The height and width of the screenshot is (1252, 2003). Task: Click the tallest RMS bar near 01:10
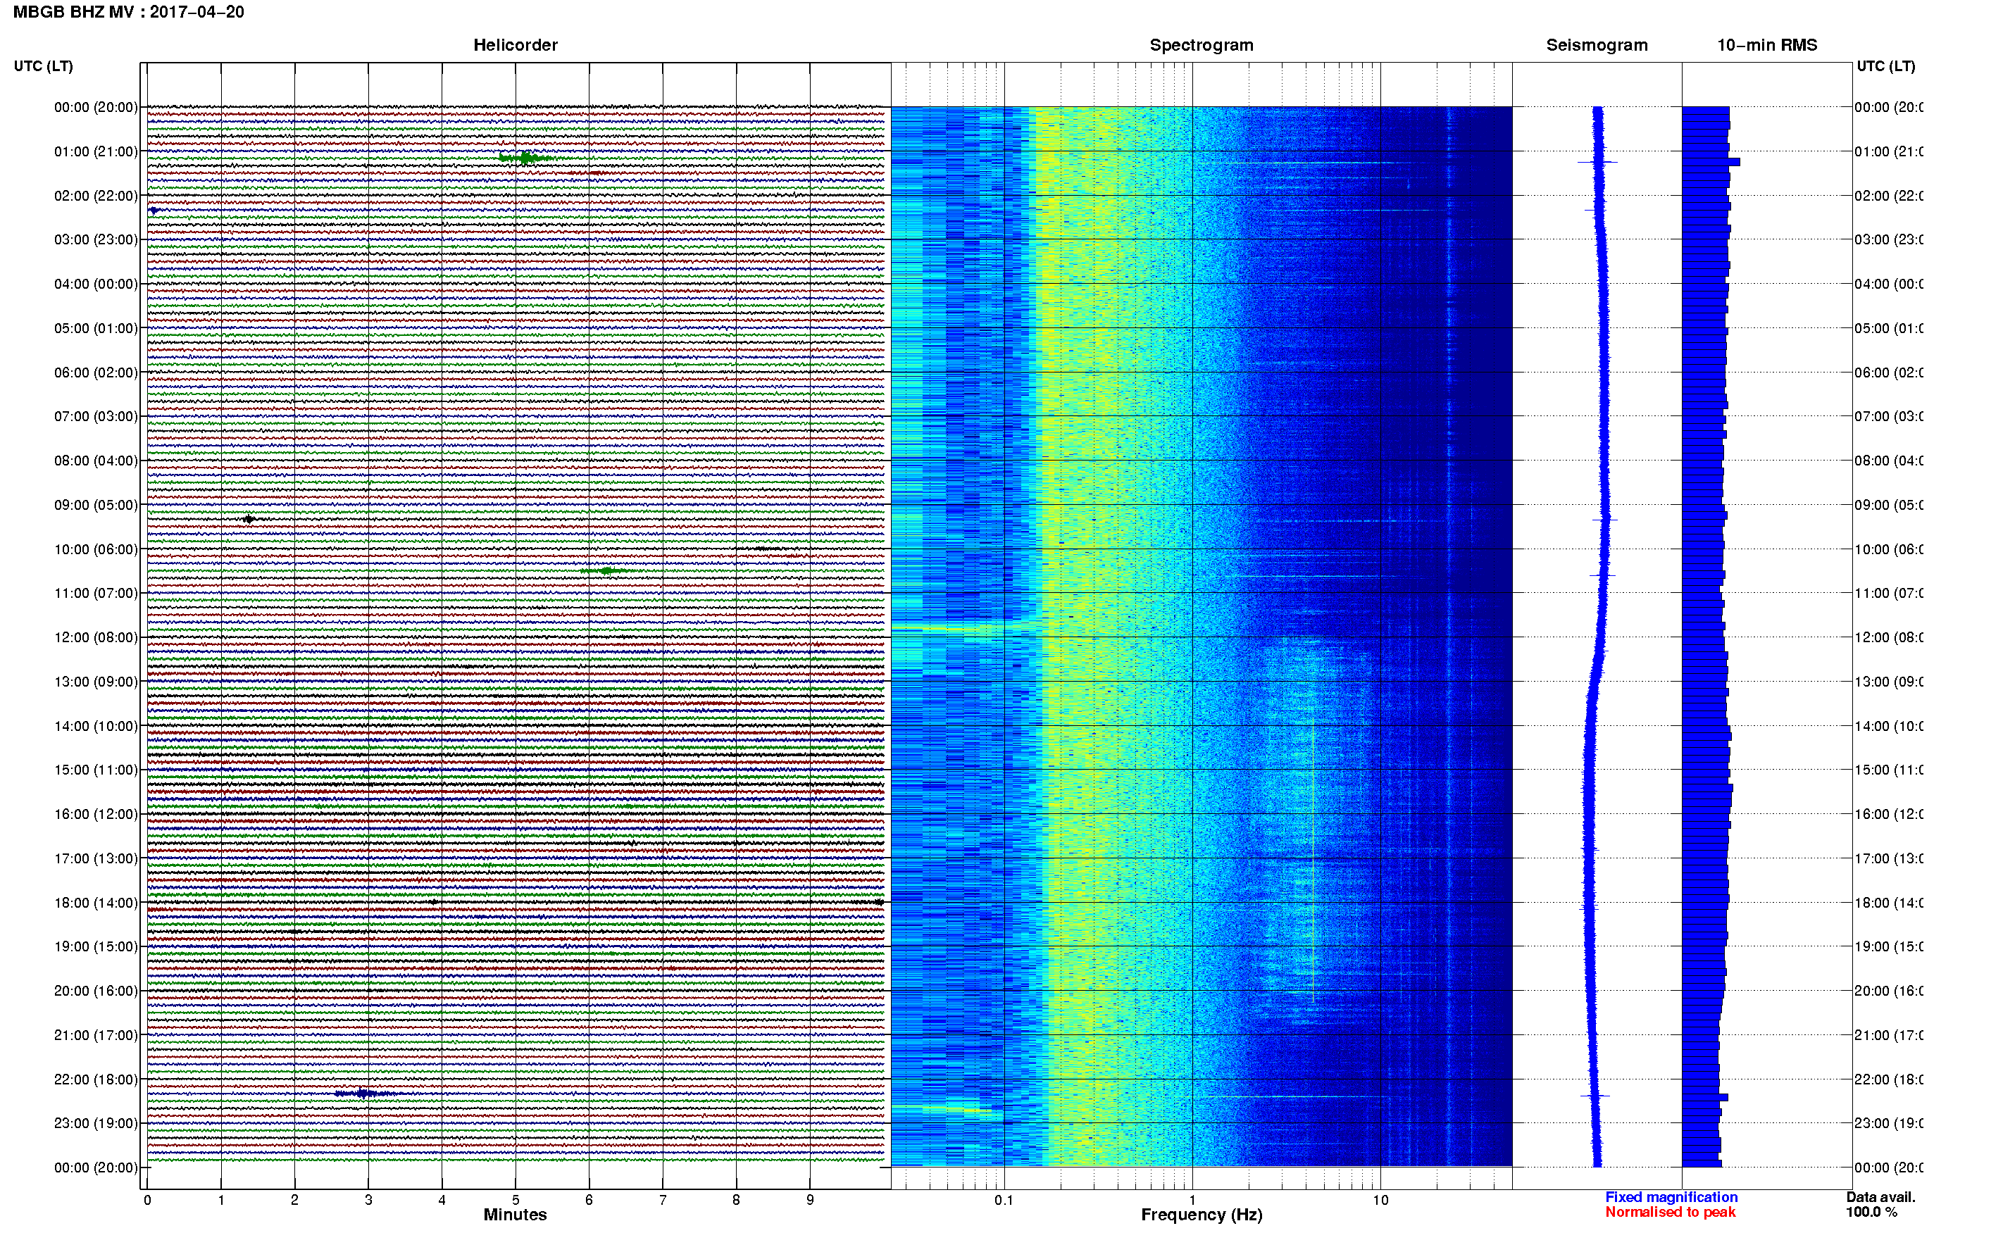click(x=1711, y=162)
